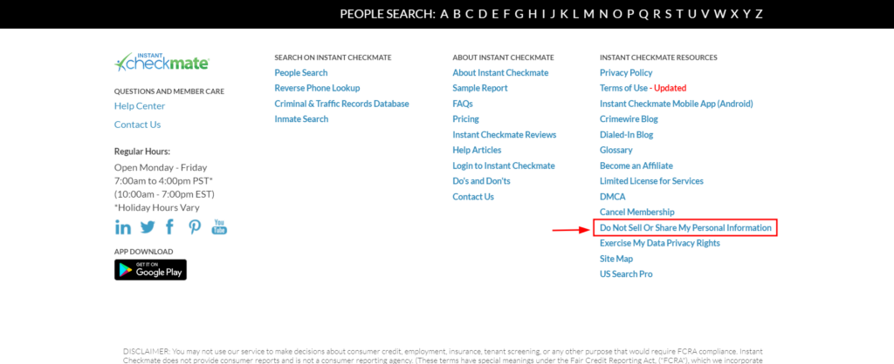Image resolution: width=894 pixels, height=364 pixels.
Task: Open Inmate Search link
Action: pos(301,119)
